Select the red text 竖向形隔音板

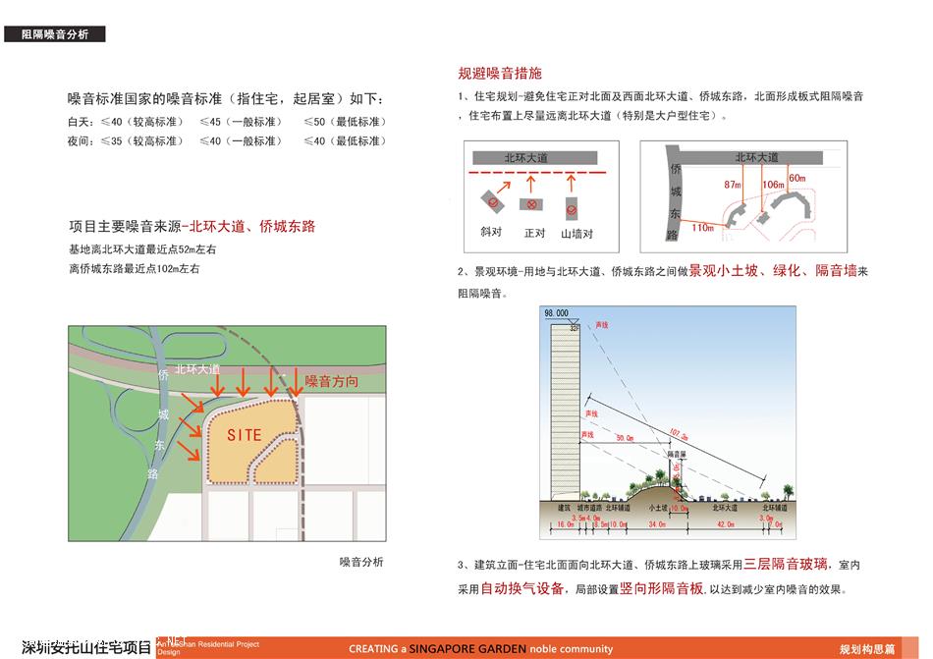pos(662,589)
